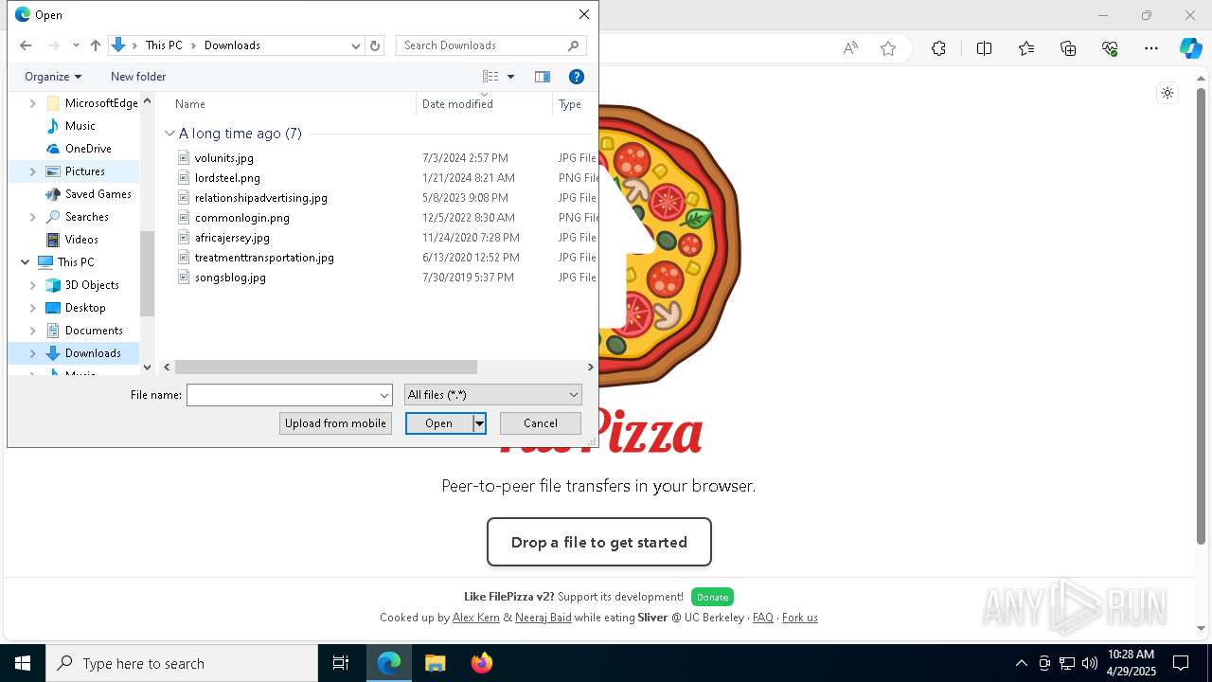Viewport: 1212px width, 682px height.
Task: Collapse the This PC tree node
Action: [25, 262]
